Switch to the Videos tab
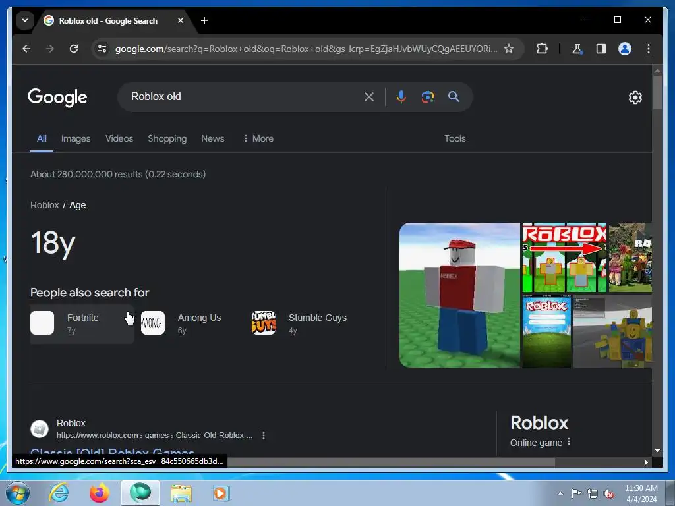The width and height of the screenshot is (675, 506). [119, 138]
